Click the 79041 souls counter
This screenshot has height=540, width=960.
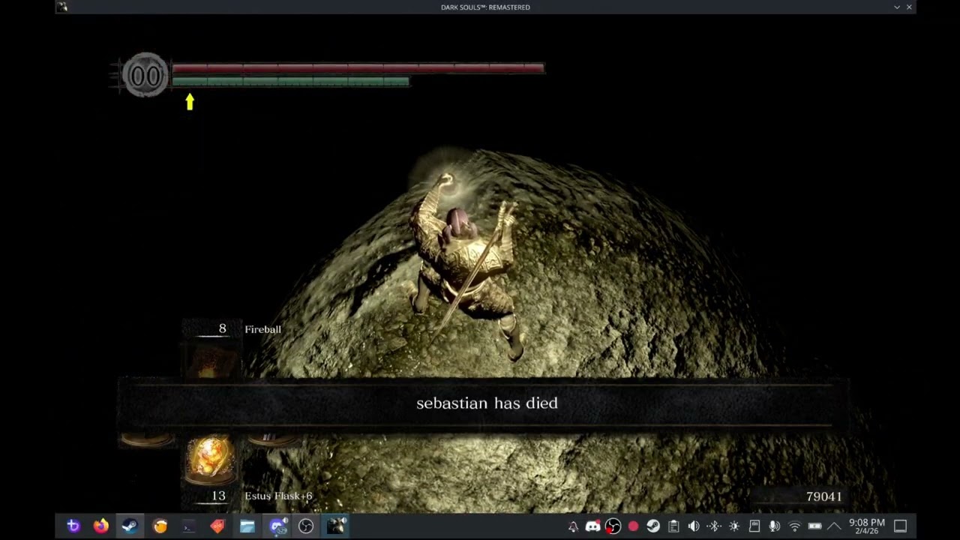[x=823, y=496]
